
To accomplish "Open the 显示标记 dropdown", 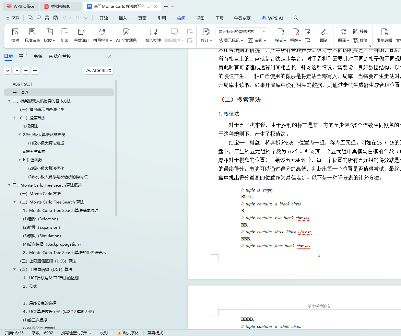I will [x=230, y=41].
